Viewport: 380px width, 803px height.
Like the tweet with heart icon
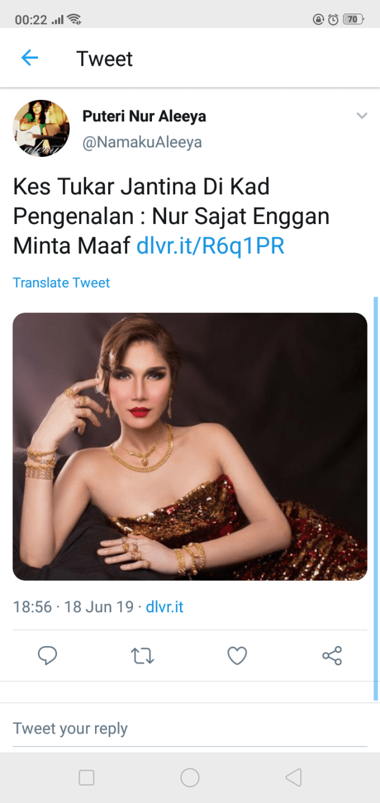tap(237, 656)
